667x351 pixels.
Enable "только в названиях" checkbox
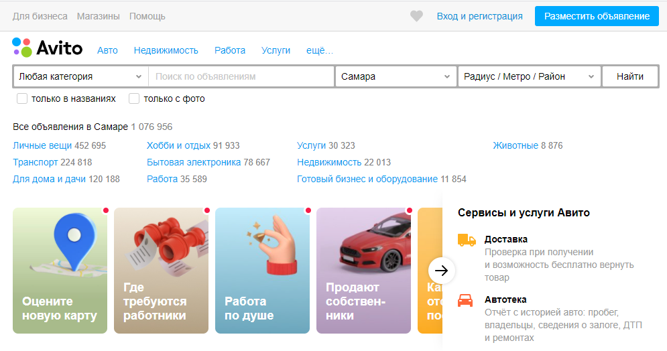[21, 98]
